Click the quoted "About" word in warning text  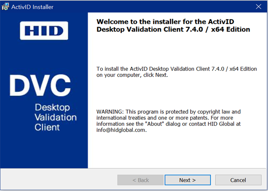point(154,124)
